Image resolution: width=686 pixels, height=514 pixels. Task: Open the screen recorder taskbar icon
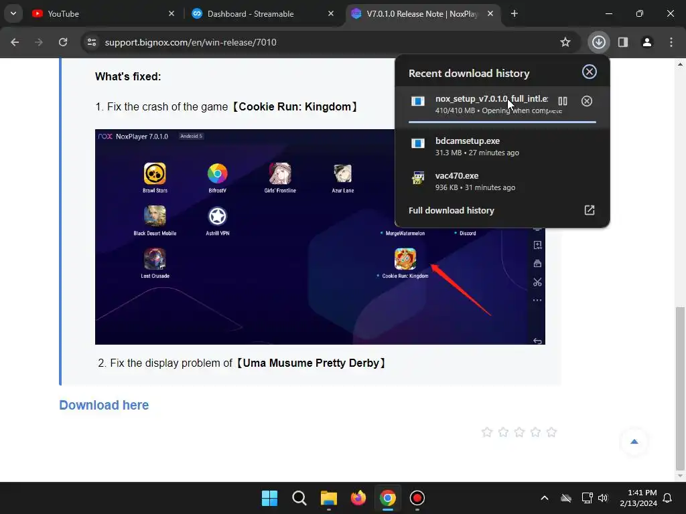417,498
